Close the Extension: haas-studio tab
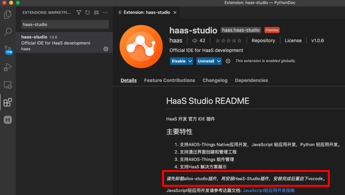The image size is (345, 195). tap(175, 12)
